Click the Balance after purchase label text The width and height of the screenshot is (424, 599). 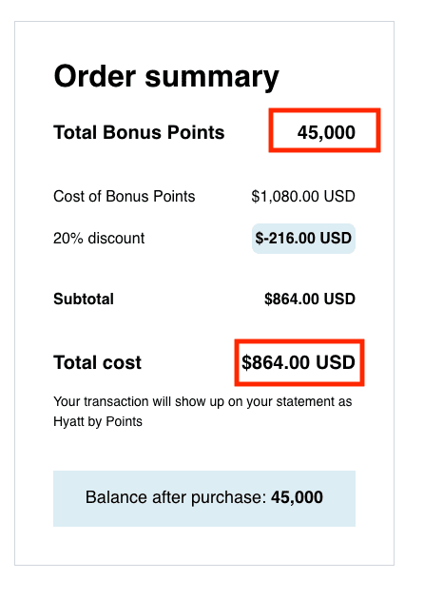tap(176, 497)
